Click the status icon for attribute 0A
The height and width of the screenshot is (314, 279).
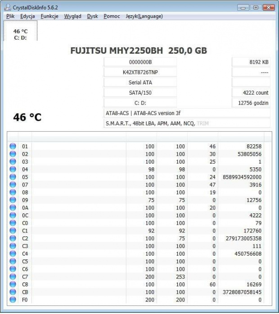(13, 208)
